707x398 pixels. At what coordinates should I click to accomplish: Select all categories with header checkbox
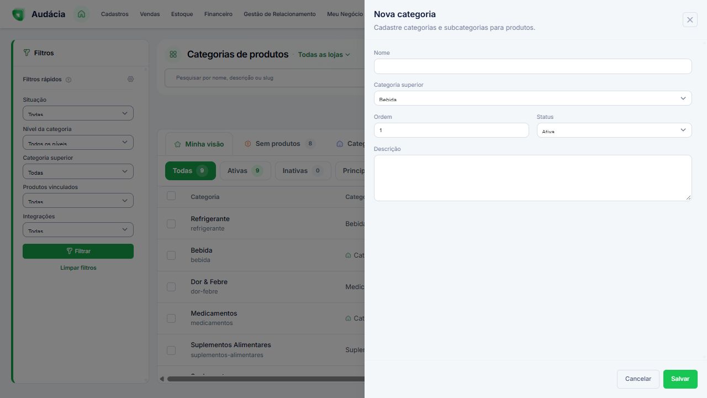(171, 196)
